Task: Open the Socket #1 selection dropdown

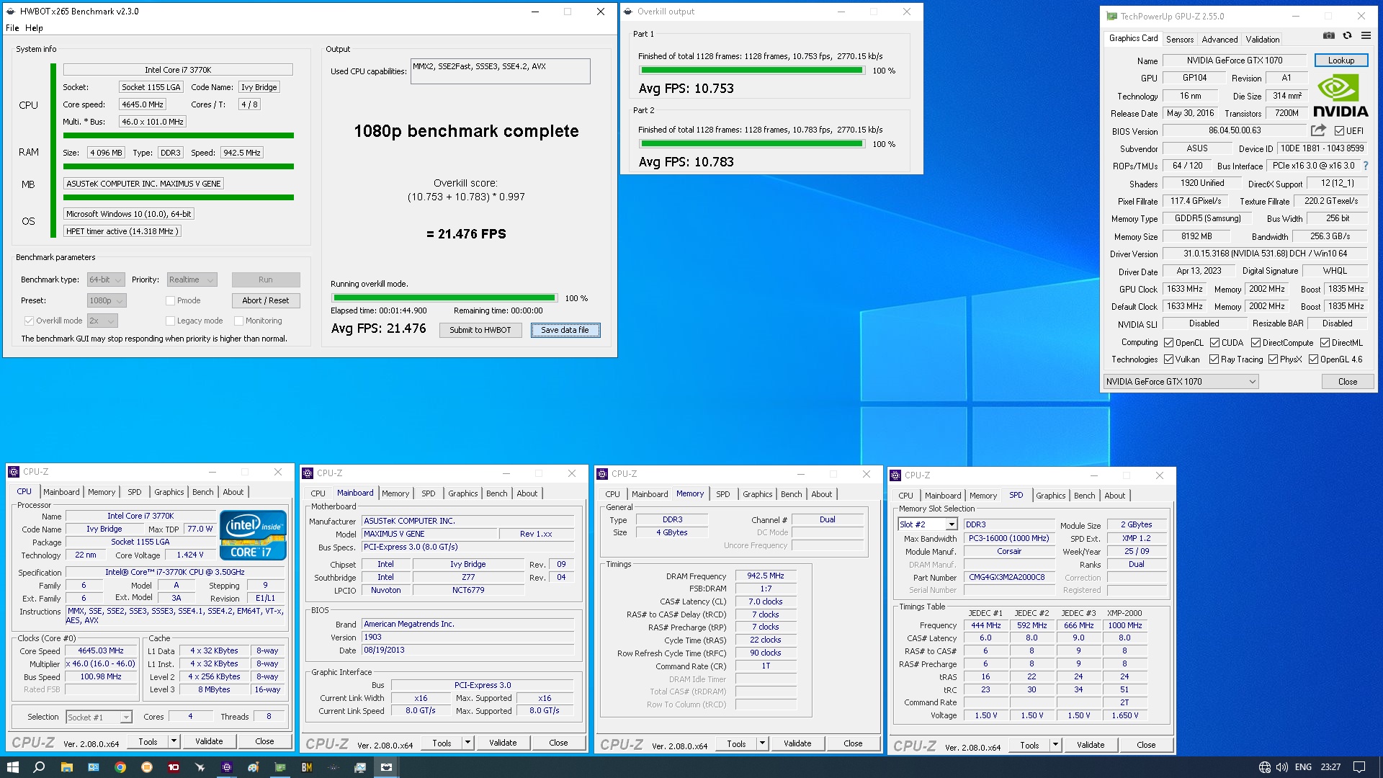Action: coord(99,717)
